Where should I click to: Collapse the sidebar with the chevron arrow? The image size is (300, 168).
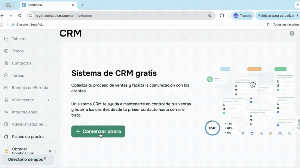(55, 152)
